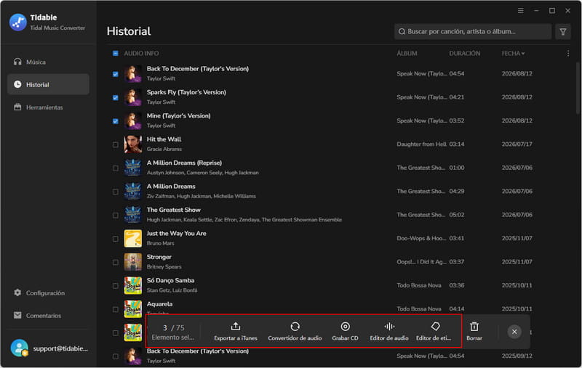This screenshot has height=368, width=582.
Task: Check The Greatest Show checkbox
Action: pos(116,215)
